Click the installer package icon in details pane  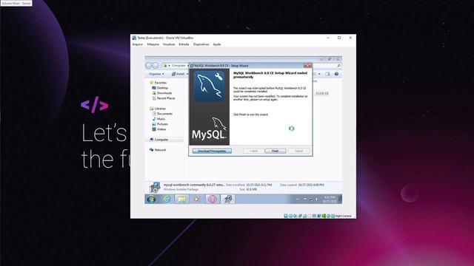155,187
